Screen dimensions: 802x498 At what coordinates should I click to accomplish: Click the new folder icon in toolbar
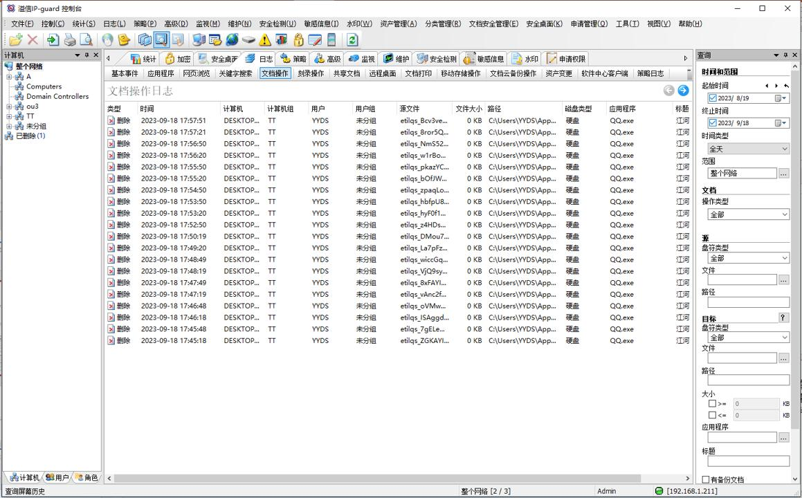point(14,39)
